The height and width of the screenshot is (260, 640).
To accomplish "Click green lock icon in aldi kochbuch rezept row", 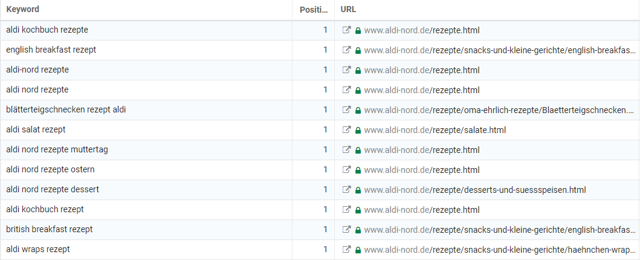I will (358, 210).
